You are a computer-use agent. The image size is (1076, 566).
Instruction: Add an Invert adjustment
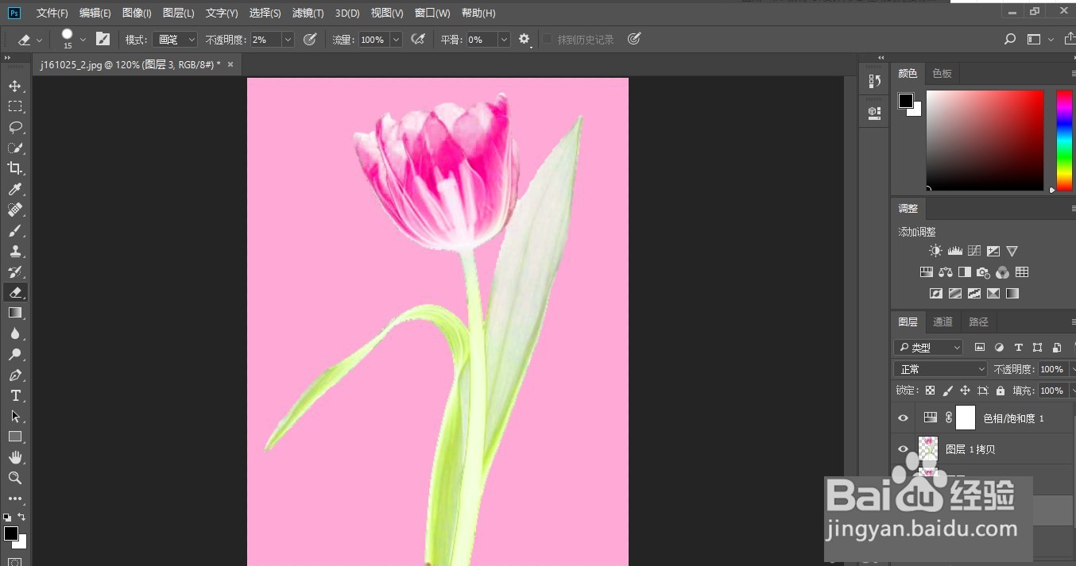tap(936, 294)
